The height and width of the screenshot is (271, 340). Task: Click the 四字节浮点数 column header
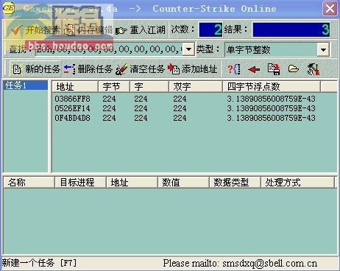point(272,86)
